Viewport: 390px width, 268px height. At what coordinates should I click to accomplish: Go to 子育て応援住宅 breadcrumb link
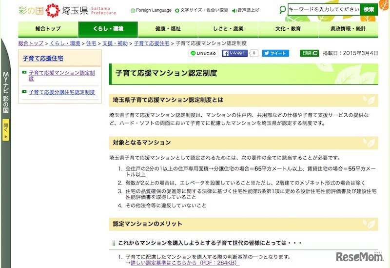pyautogui.click(x=152, y=43)
